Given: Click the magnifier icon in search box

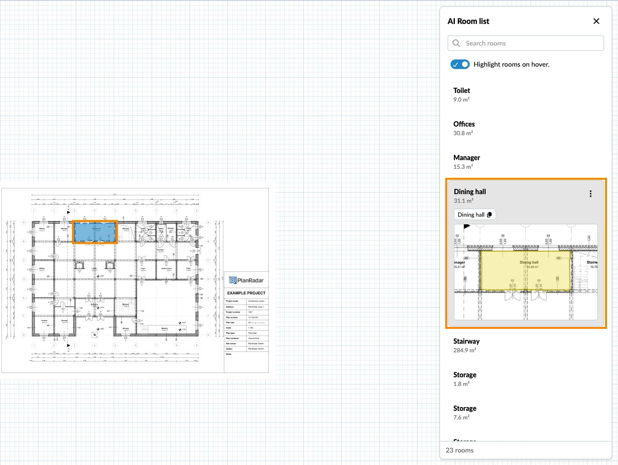Looking at the screenshot, I should click(456, 43).
